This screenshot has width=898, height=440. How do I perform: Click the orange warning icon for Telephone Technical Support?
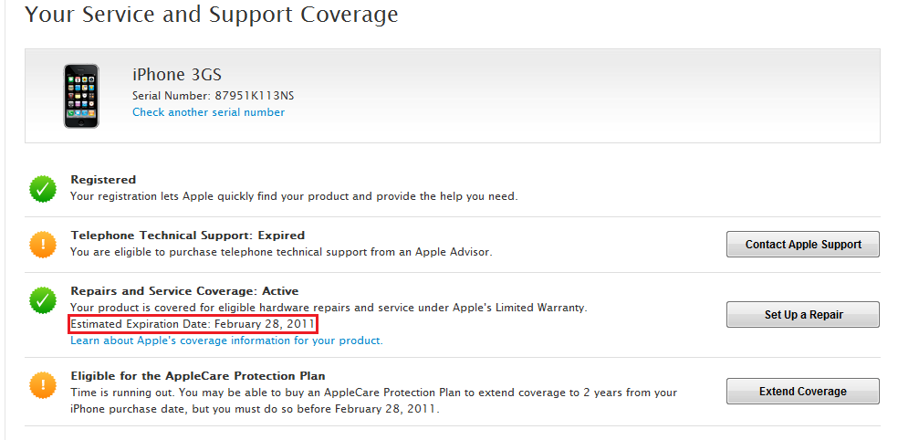[42, 245]
